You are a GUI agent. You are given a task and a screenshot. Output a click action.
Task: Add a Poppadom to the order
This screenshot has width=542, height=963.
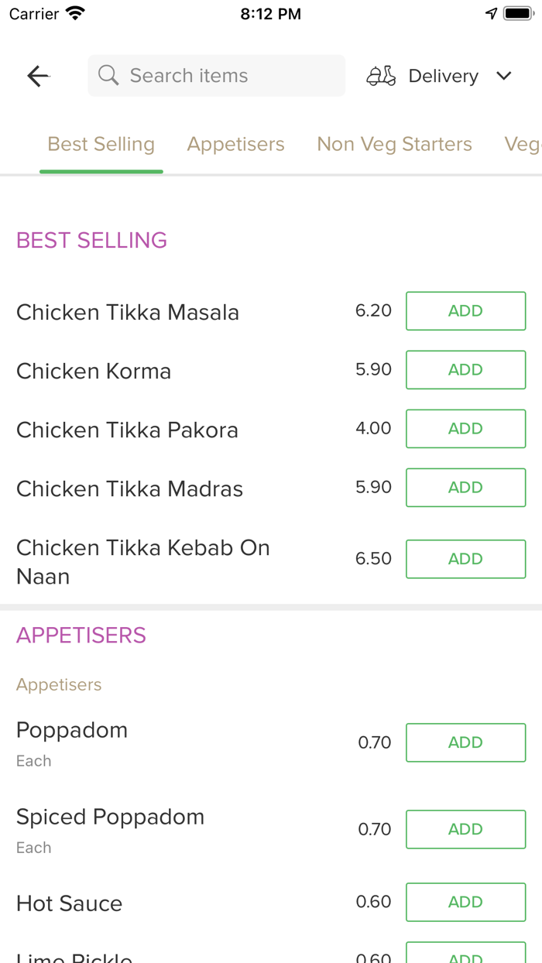click(465, 742)
